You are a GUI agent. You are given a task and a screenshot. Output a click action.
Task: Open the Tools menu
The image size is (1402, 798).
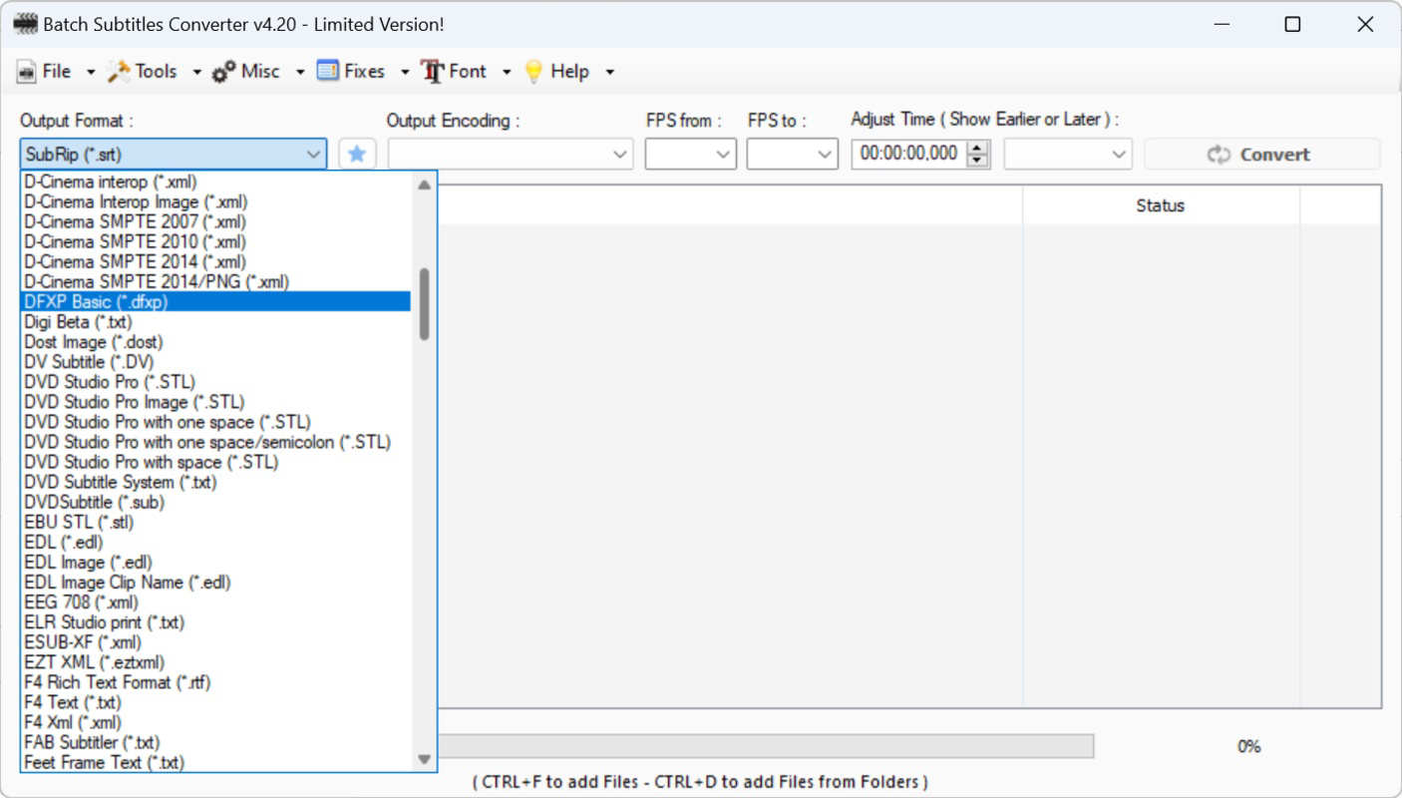[155, 71]
